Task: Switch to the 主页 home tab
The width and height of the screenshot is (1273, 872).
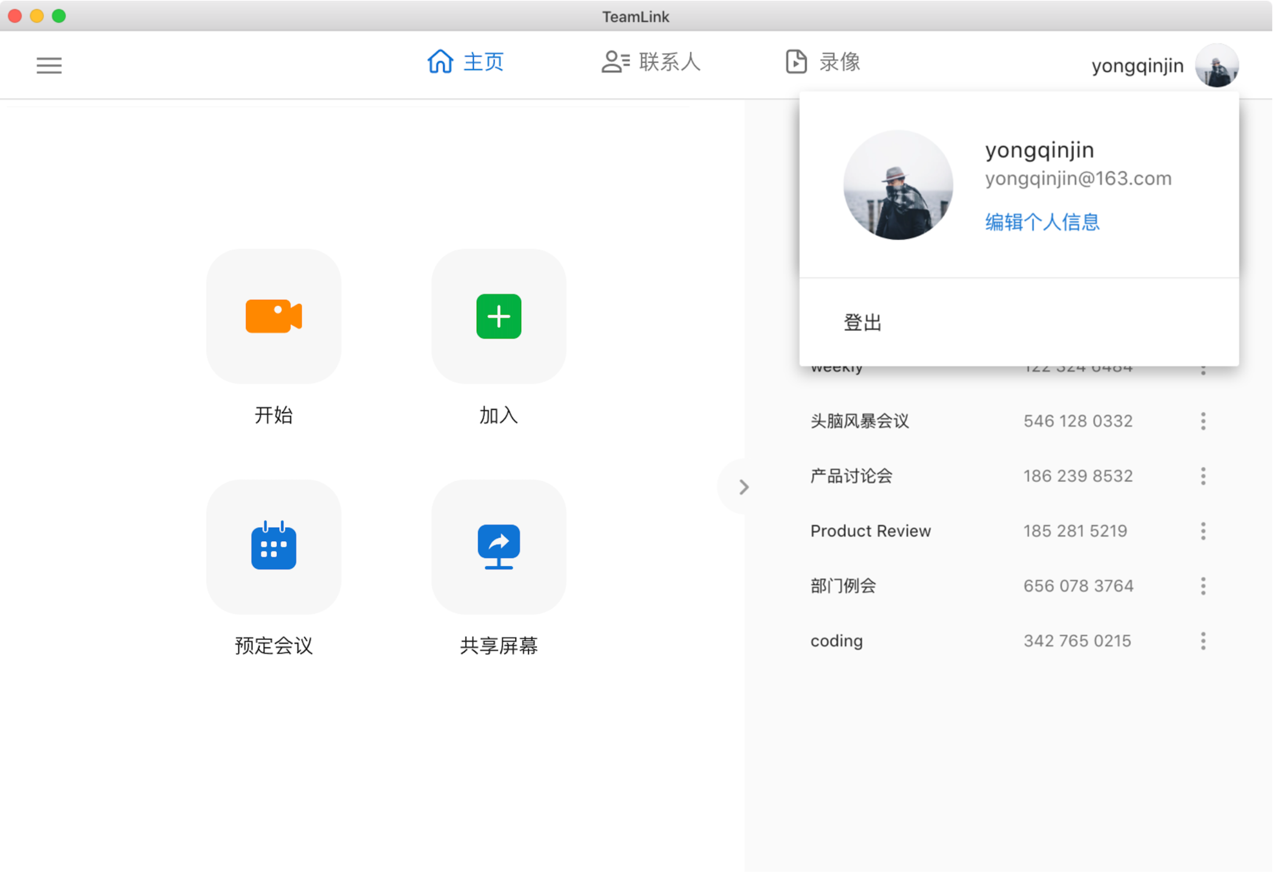Action: click(x=466, y=62)
